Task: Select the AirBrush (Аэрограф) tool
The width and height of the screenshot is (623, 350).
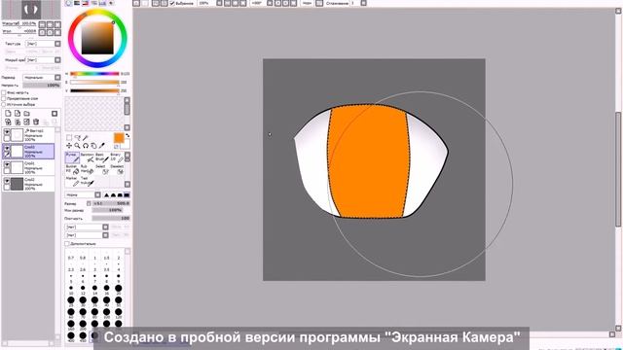Action: tap(88, 157)
